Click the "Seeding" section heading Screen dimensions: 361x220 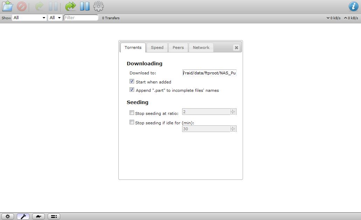click(x=138, y=102)
